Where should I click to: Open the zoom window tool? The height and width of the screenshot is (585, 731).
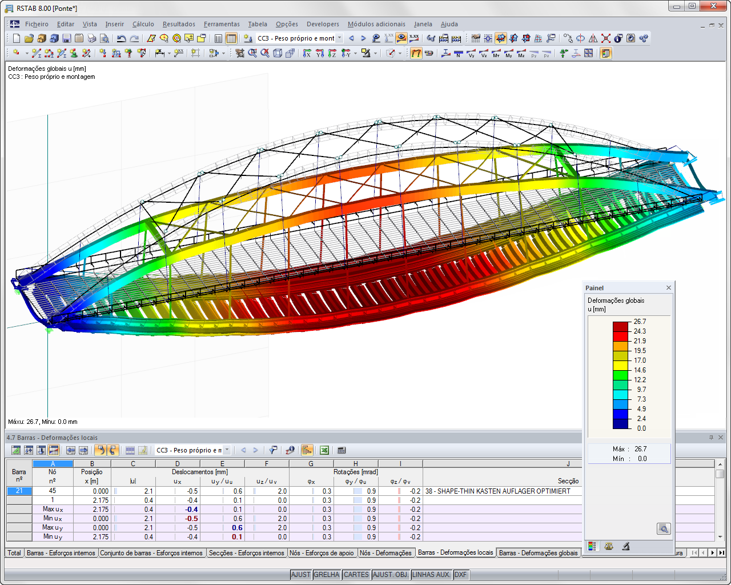[252, 53]
